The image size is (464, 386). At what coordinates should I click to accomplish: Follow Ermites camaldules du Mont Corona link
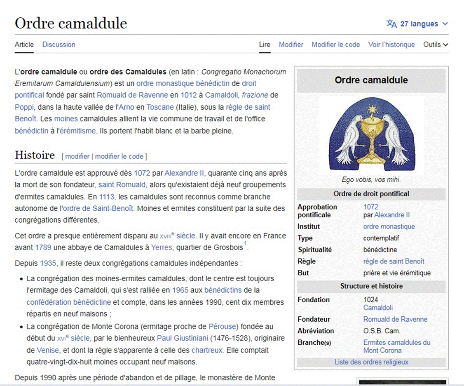click(397, 346)
